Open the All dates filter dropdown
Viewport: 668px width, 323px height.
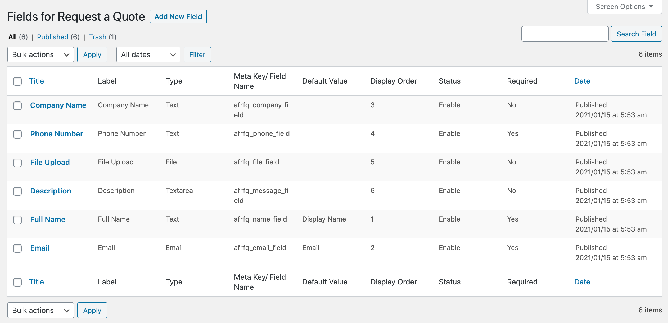tap(148, 54)
